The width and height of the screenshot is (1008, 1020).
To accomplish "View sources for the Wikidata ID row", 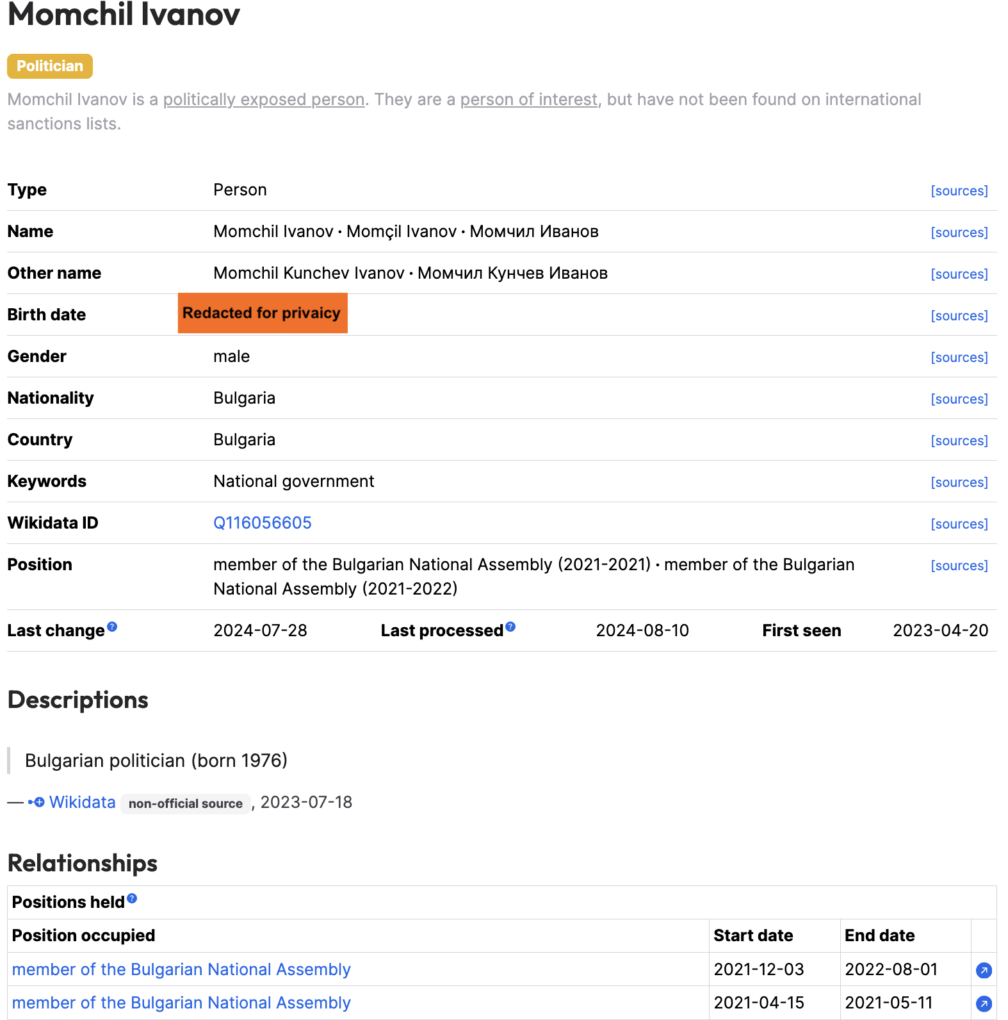I will [x=959, y=524].
